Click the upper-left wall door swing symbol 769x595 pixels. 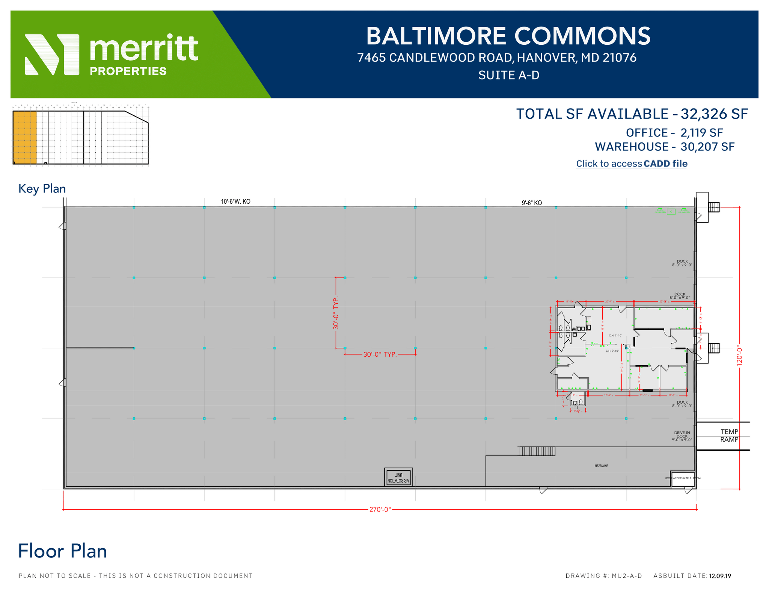[x=63, y=226]
